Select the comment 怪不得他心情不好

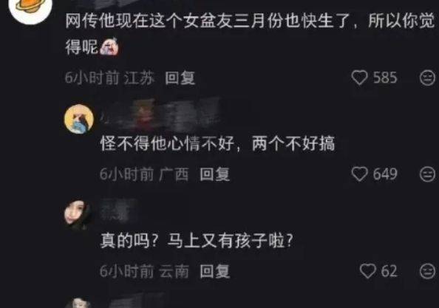[x=217, y=143]
